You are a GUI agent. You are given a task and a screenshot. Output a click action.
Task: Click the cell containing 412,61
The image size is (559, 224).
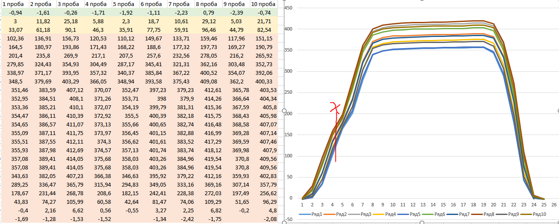208,90
